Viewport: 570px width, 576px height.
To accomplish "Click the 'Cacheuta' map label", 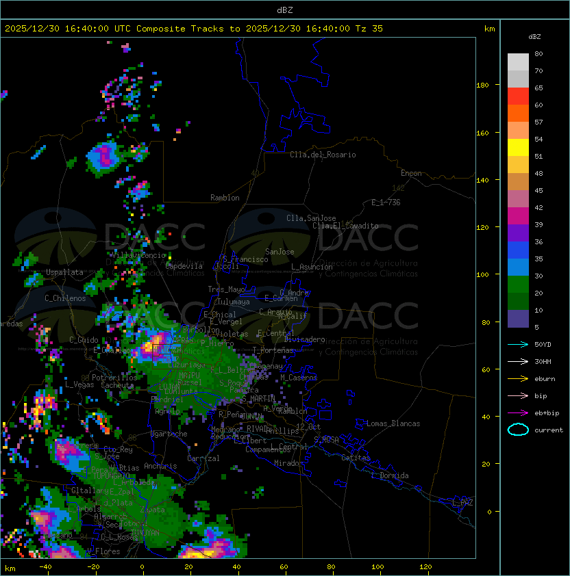I will 117,385.
